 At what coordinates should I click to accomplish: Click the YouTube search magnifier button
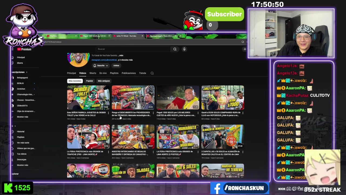(175, 49)
